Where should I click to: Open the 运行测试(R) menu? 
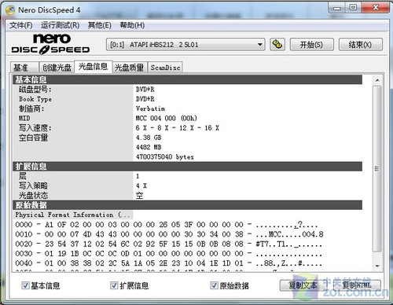[60, 25]
